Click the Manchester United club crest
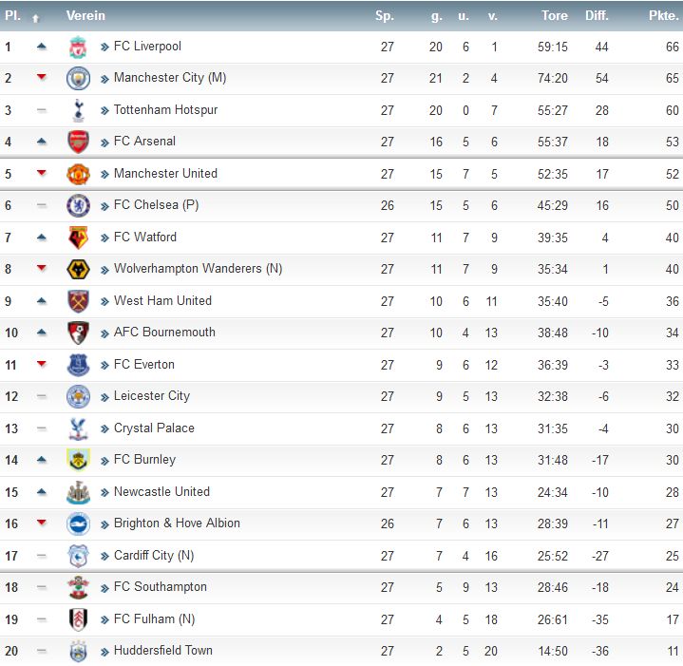683x666 pixels. (x=78, y=174)
